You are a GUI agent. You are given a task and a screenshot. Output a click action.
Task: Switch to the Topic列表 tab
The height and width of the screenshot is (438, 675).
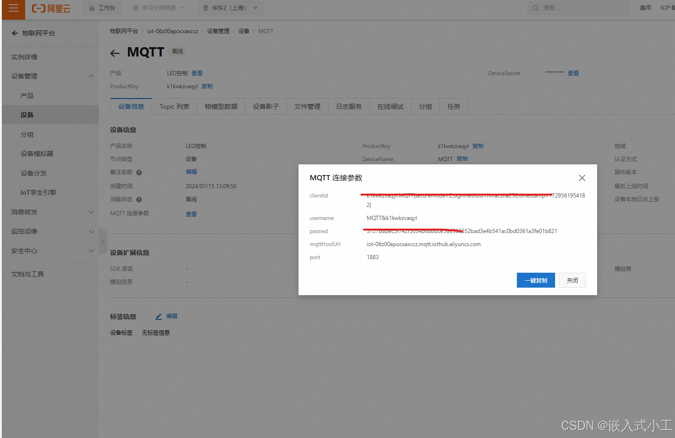(174, 106)
